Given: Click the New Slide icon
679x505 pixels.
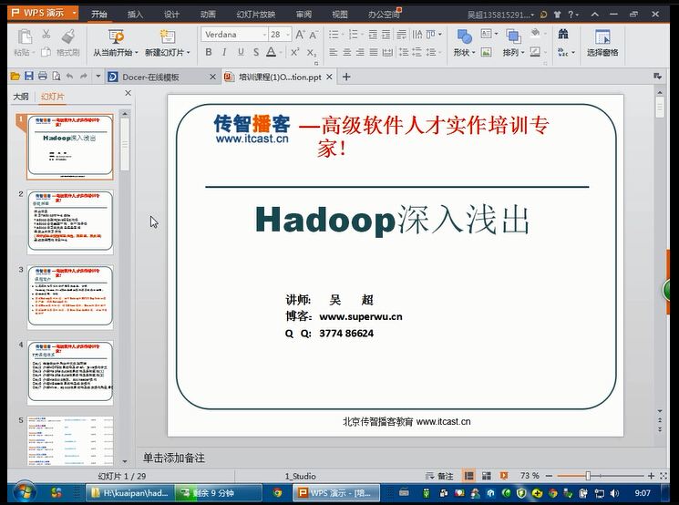Looking at the screenshot, I should pyautogui.click(x=167, y=36).
